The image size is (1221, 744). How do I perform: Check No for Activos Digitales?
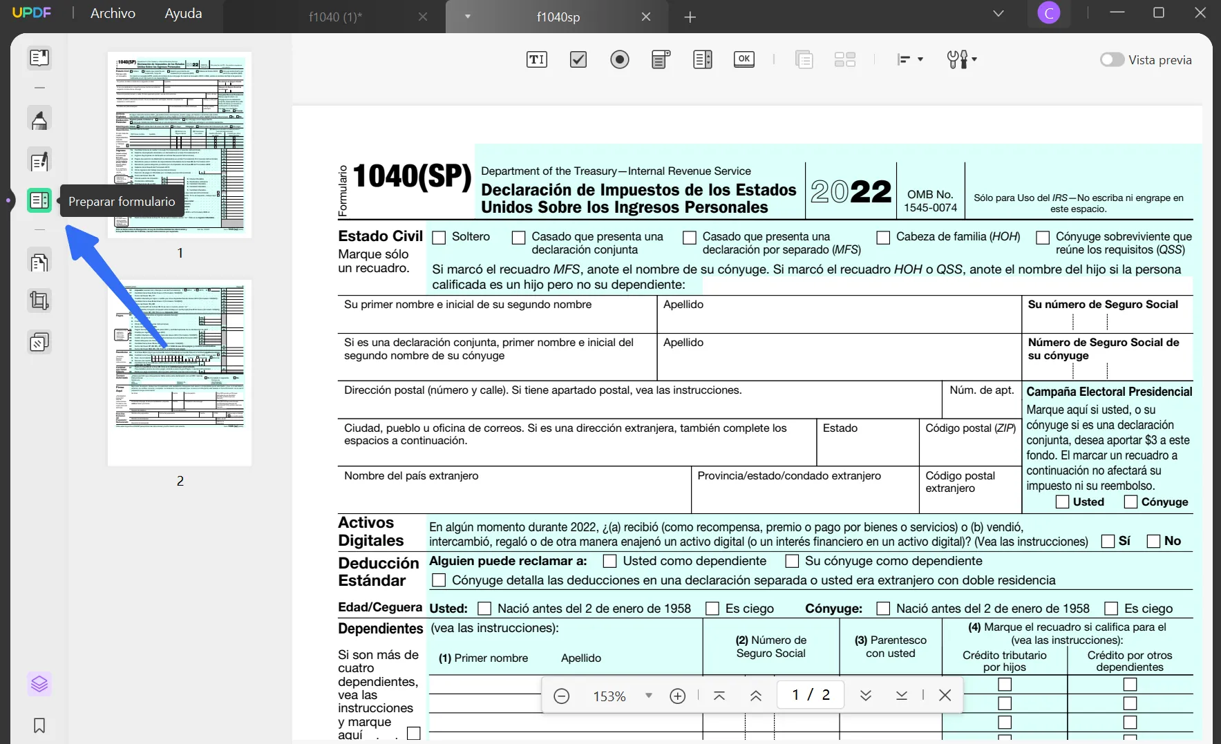click(1153, 541)
